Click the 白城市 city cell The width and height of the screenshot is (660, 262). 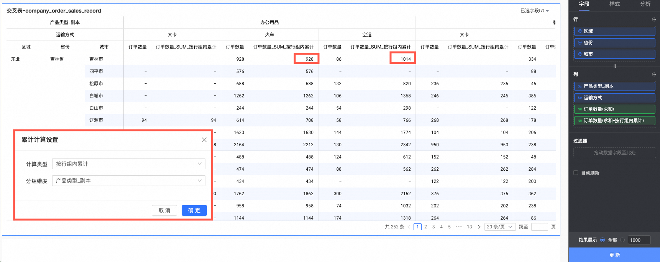[x=96, y=96]
